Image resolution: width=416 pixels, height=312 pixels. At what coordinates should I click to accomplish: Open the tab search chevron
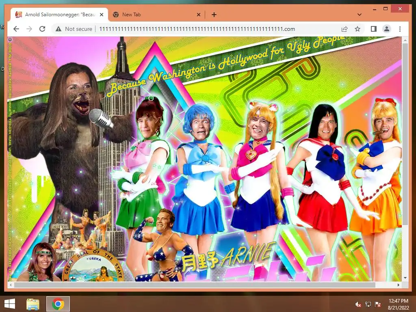pyautogui.click(x=359, y=15)
